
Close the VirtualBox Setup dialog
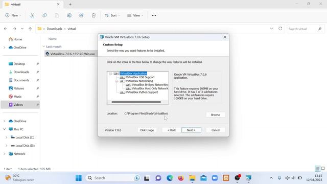point(225,37)
